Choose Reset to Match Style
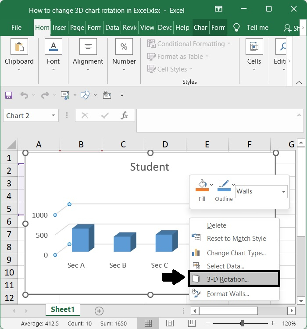The image size is (307, 329). pos(234,238)
